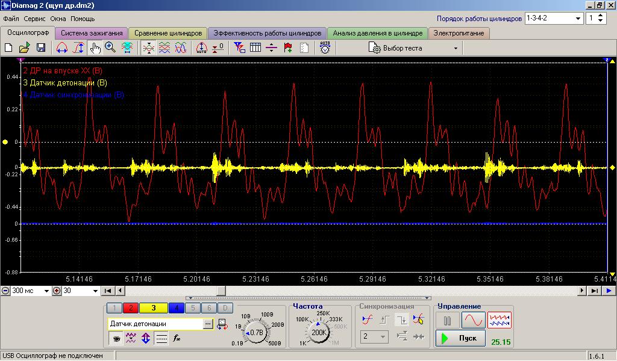
Task: Choose the overlaid sine waves display mode
Action: click(180, 48)
